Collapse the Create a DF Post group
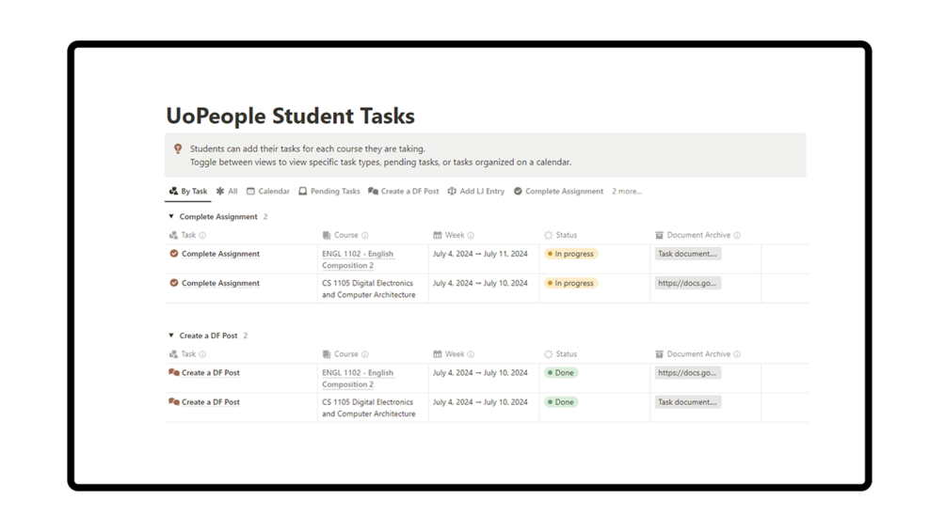The image size is (946, 531). coord(171,336)
